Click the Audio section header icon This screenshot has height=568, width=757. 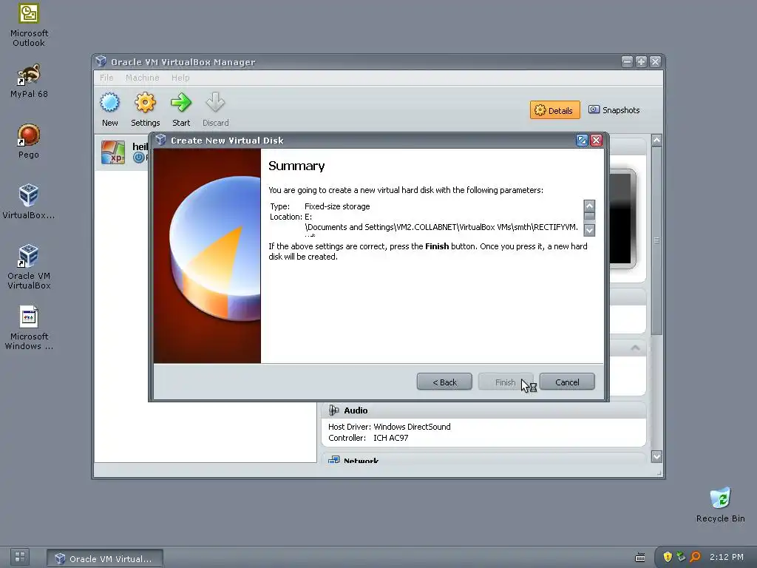(333, 410)
